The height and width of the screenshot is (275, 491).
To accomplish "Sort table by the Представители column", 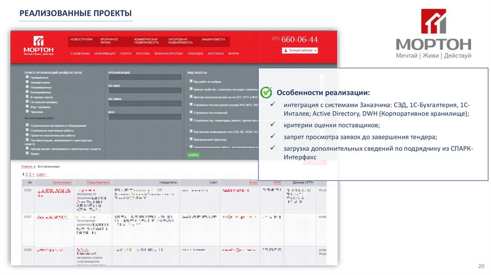I will [x=98, y=182].
